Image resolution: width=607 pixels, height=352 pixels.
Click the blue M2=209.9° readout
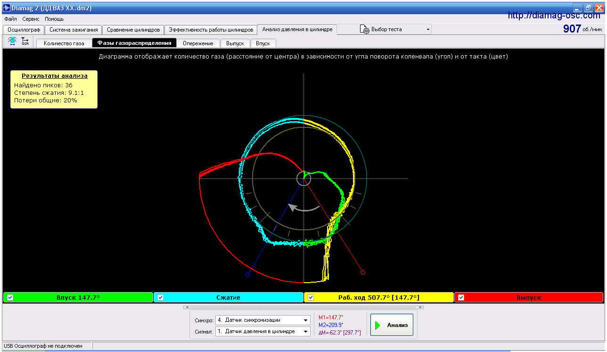coord(331,325)
